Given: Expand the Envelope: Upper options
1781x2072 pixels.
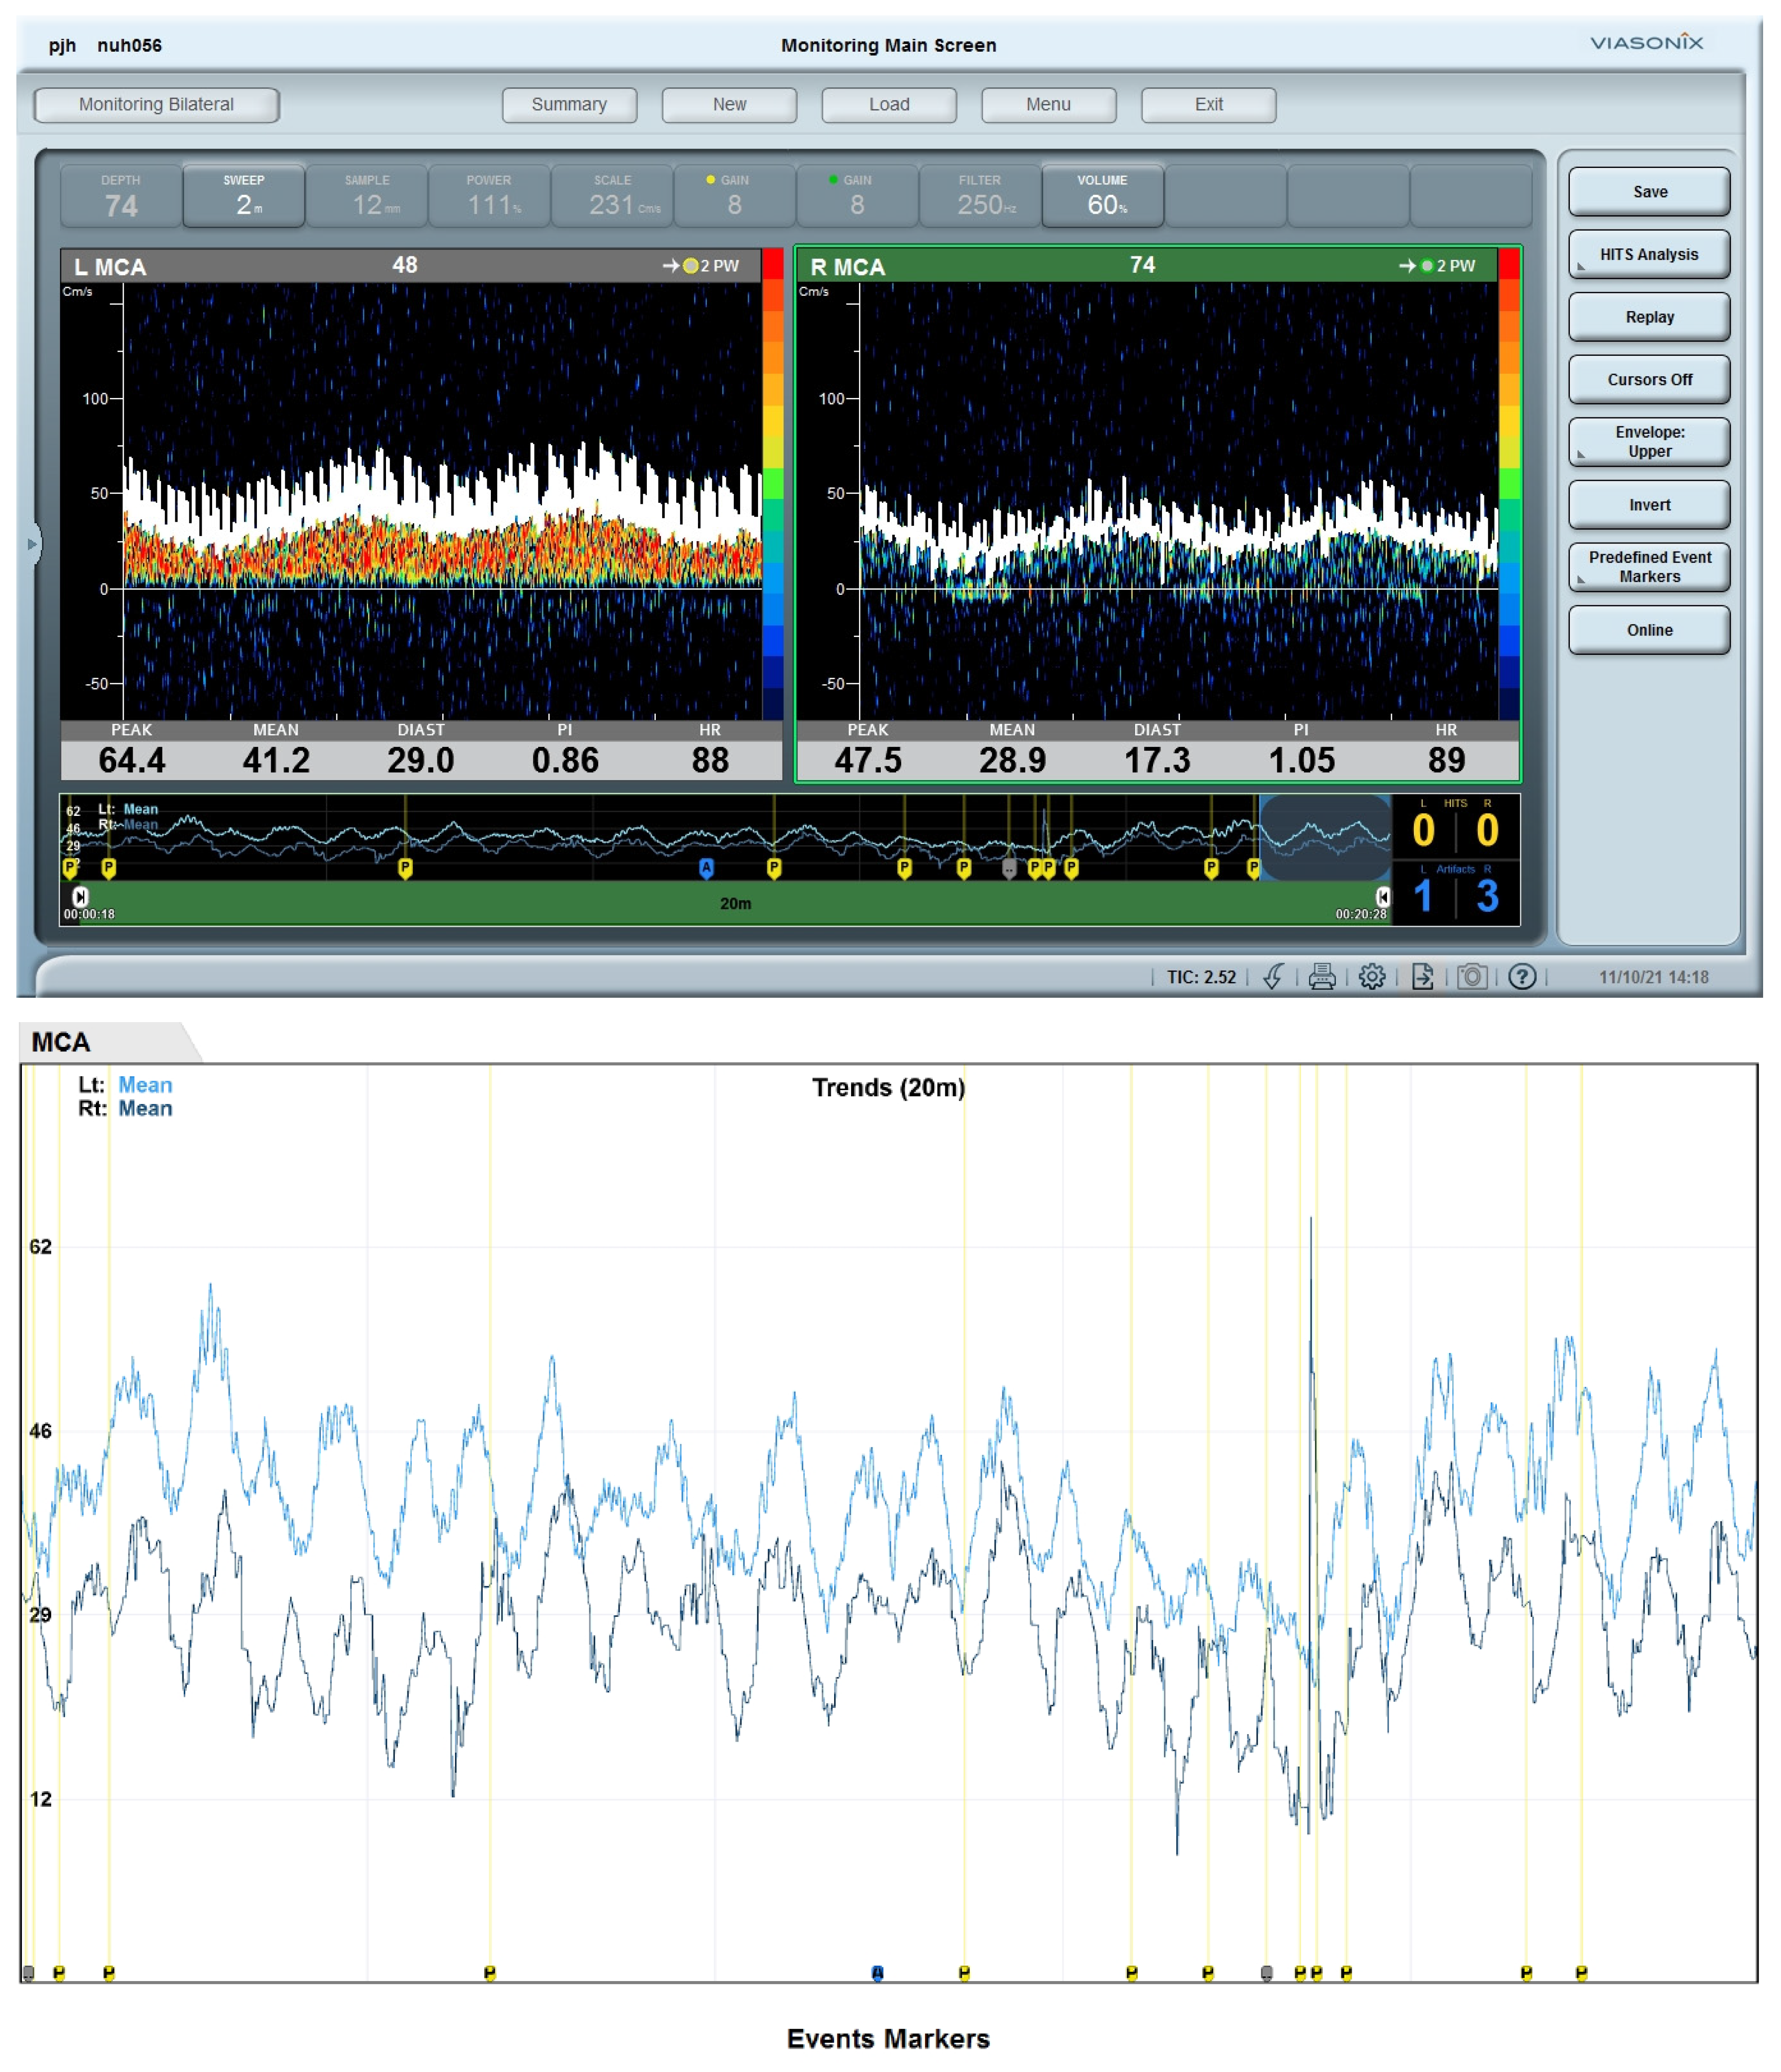Looking at the screenshot, I should pos(1649,442).
